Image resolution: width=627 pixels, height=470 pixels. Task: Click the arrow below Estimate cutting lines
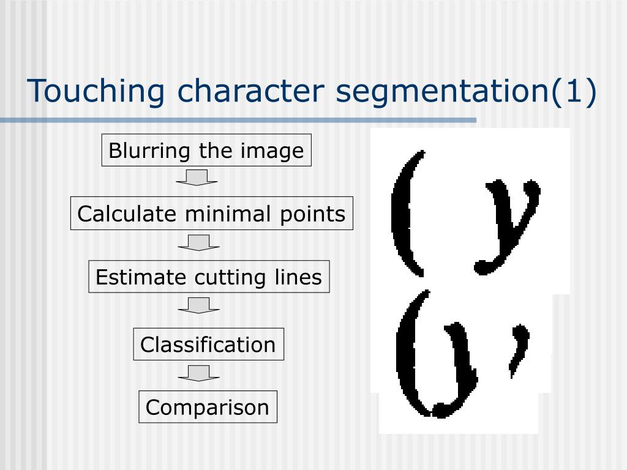(199, 305)
